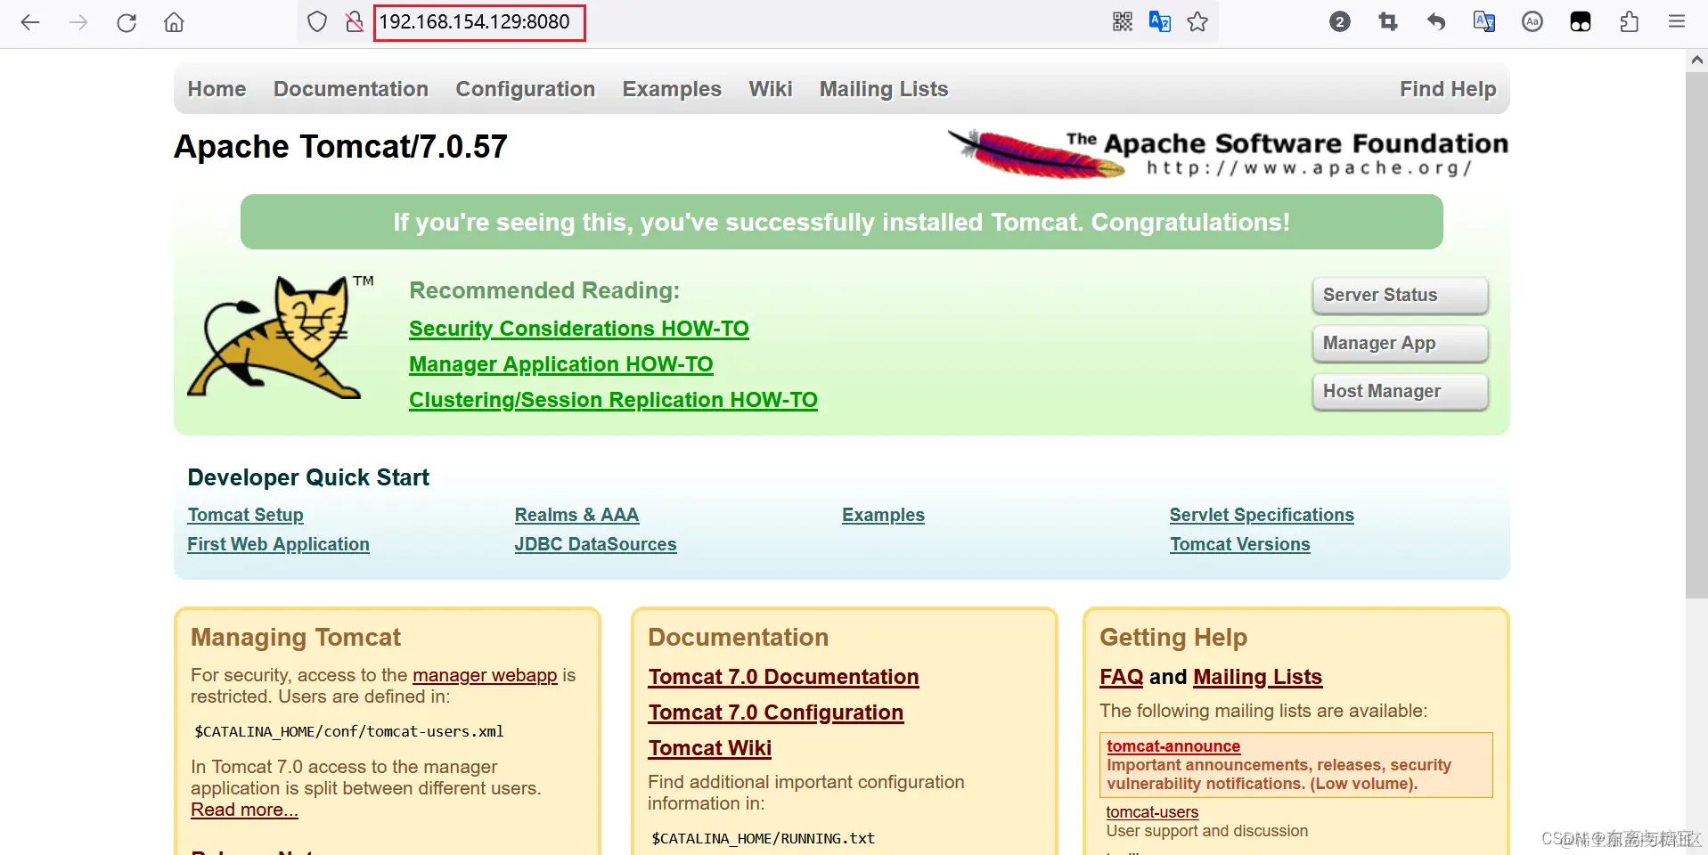Click the circular Aa extension icon

click(1532, 21)
